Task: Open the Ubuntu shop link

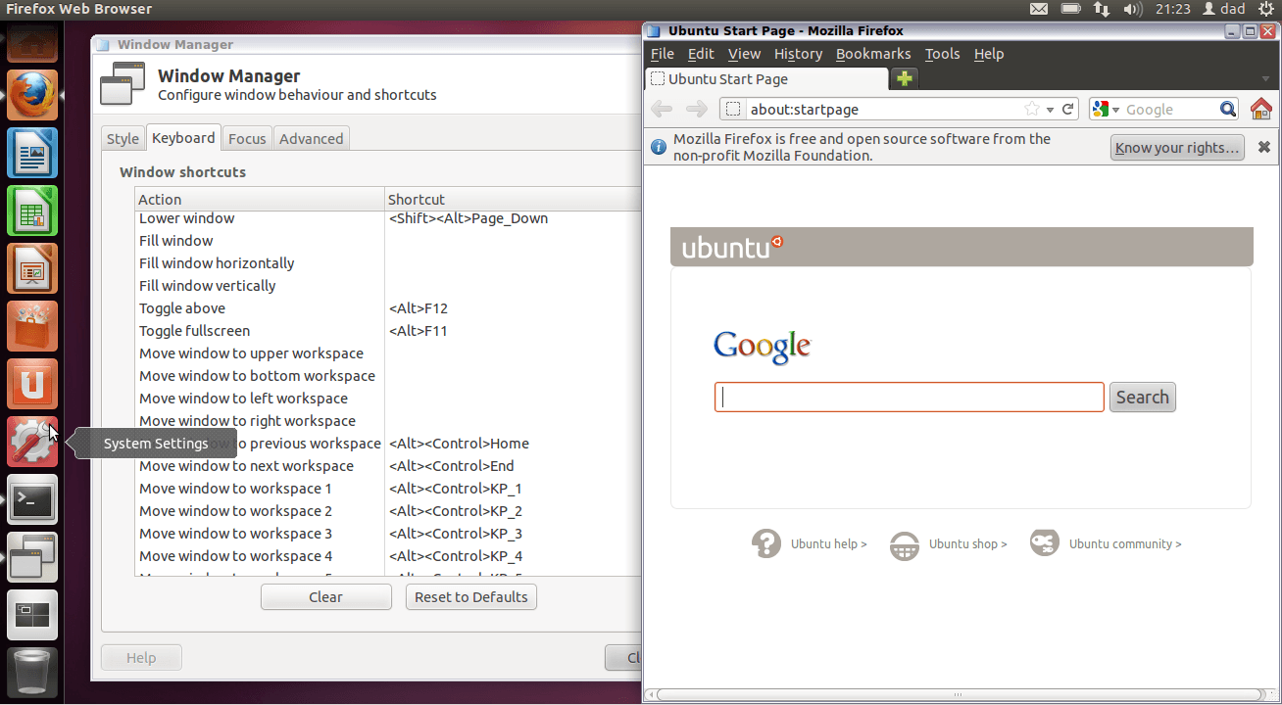Action: 968,544
